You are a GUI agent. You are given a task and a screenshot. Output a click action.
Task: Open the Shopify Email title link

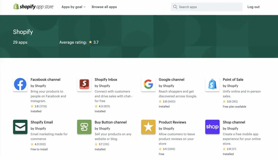[x=42, y=122]
